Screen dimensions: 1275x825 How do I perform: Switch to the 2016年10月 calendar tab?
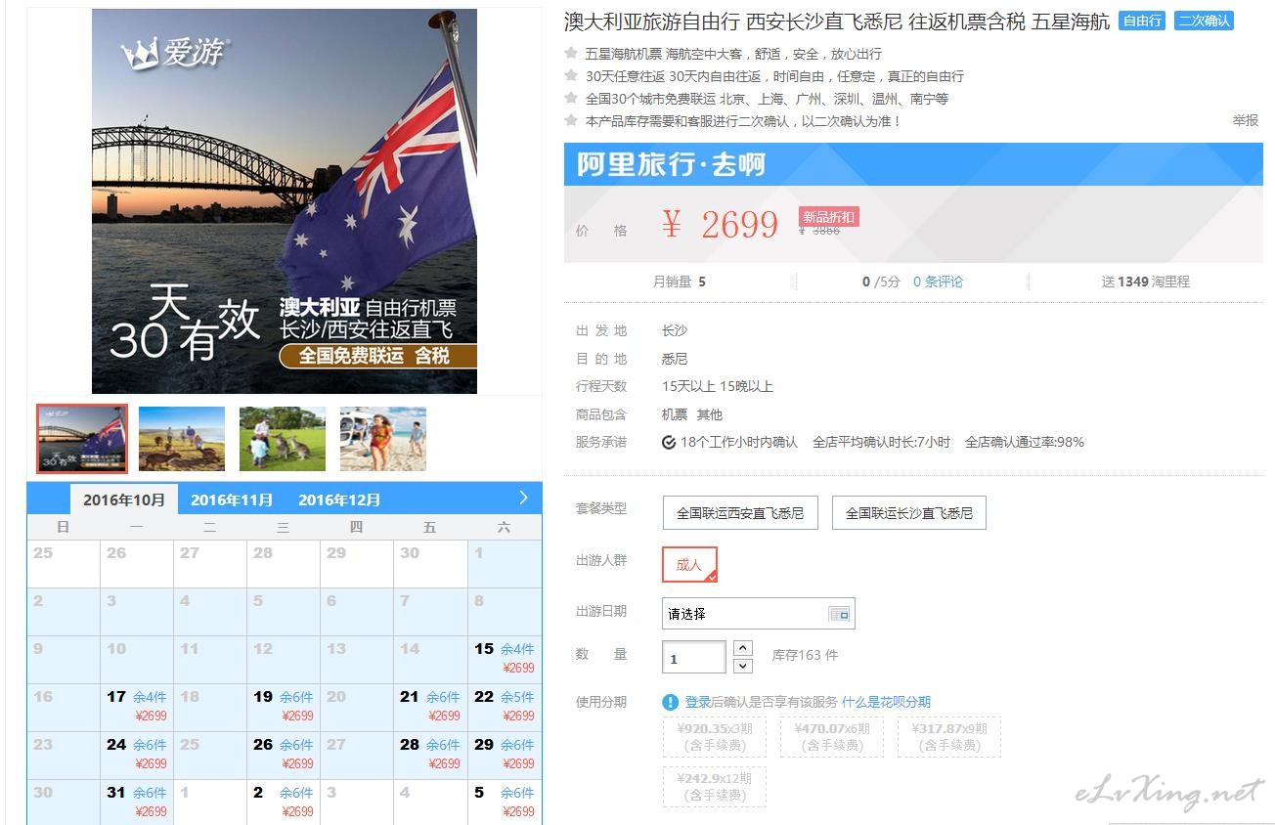pyautogui.click(x=124, y=499)
